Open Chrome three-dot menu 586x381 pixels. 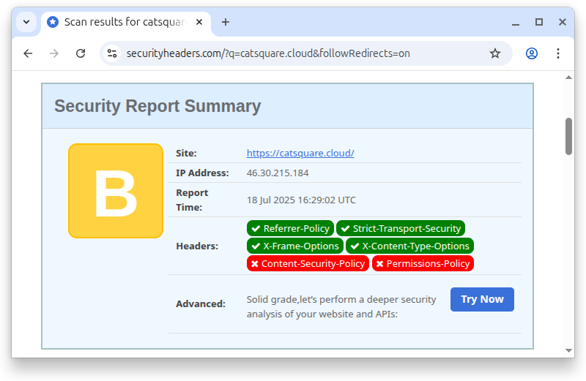pyautogui.click(x=558, y=53)
